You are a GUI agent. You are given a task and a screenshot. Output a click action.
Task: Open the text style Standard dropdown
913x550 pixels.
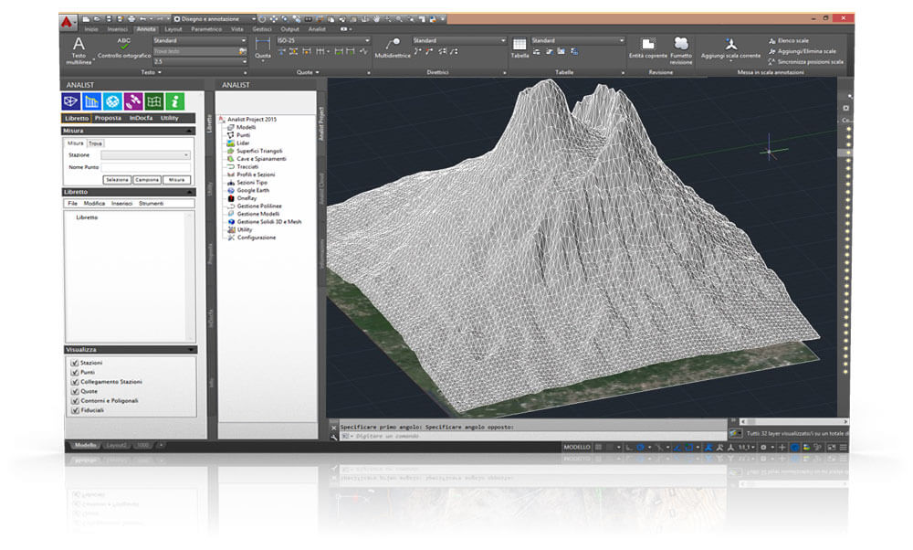pyautogui.click(x=200, y=40)
